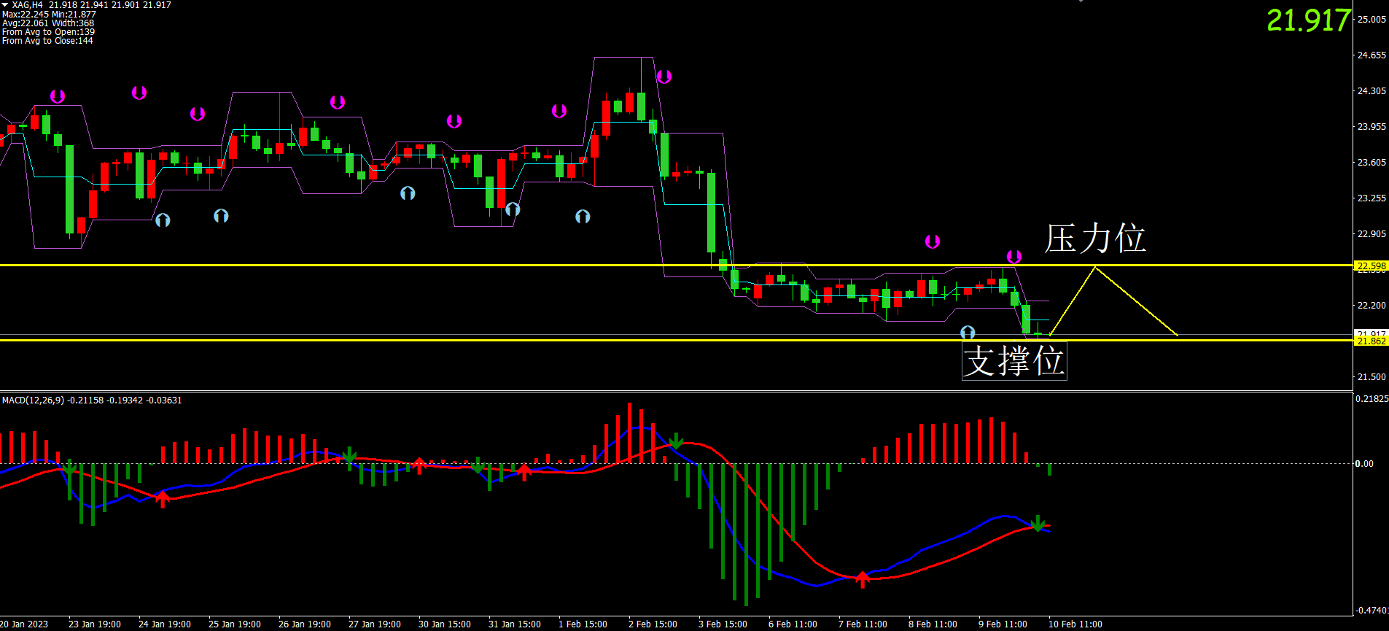Select the boxed 支撑位 support label

[1013, 361]
